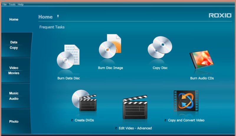This screenshot has width=236, height=136.
Task: Click the Edit Video clapperboard icon
Action: [135, 107]
